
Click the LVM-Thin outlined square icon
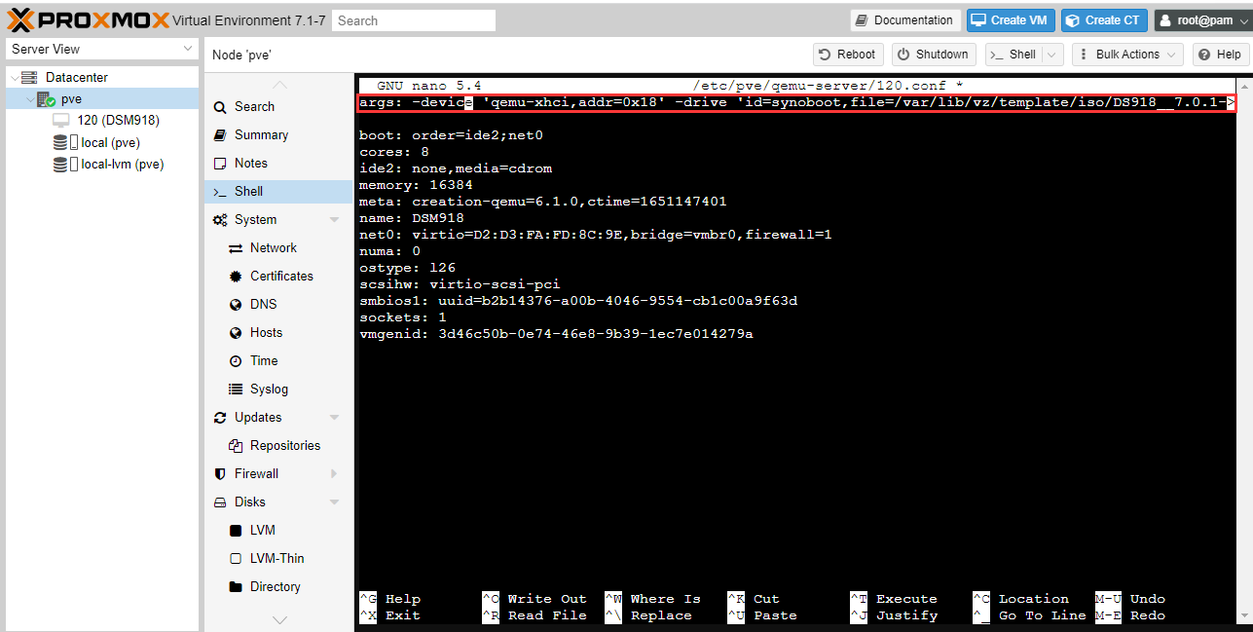pos(235,559)
